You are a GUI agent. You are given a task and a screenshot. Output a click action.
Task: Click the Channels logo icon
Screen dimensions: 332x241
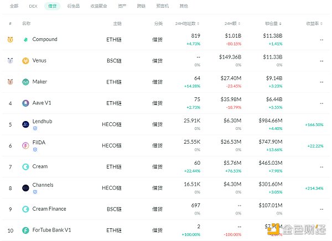(25, 188)
